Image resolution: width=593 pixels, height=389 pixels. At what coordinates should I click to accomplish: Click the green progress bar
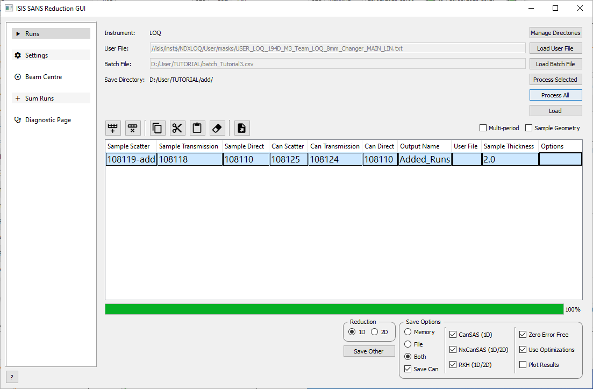click(x=333, y=309)
